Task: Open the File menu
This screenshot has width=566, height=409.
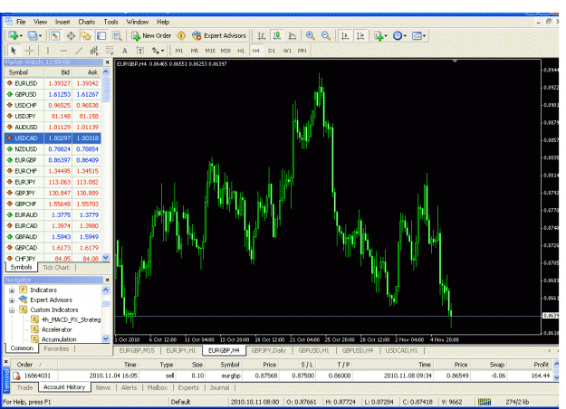Action: [x=21, y=22]
